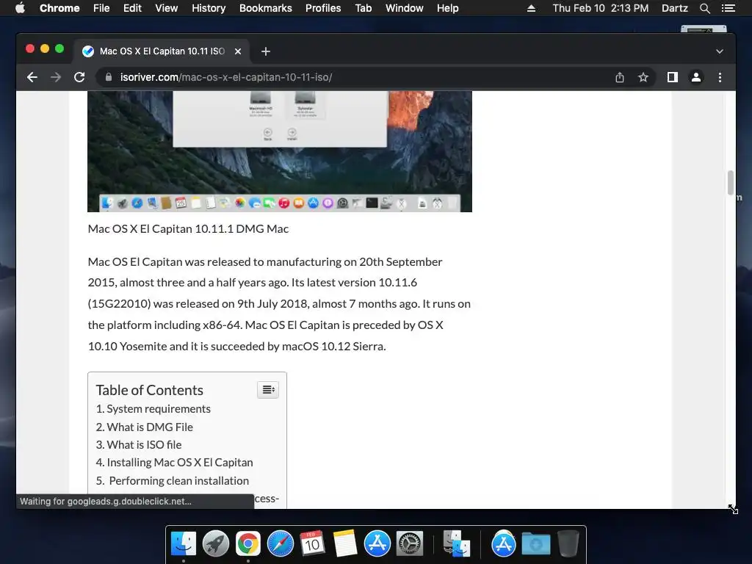Open the Window menu
The width and height of the screenshot is (752, 564).
click(x=405, y=8)
